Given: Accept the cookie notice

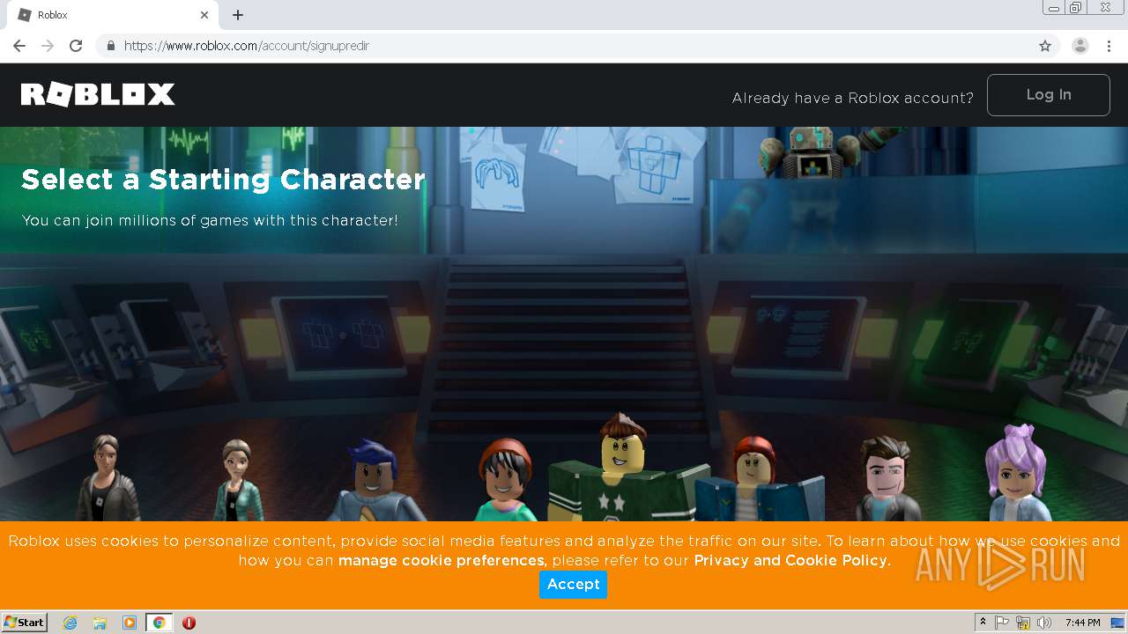Looking at the screenshot, I should tap(573, 585).
